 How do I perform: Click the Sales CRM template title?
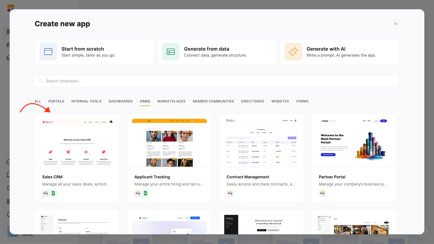pos(52,177)
